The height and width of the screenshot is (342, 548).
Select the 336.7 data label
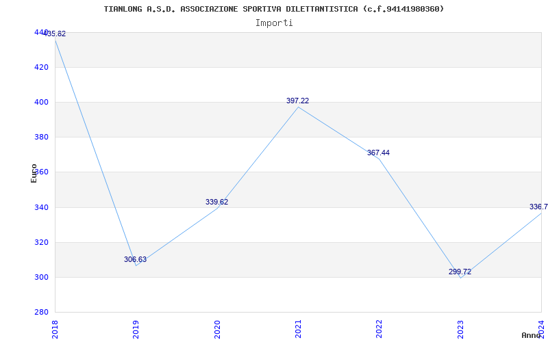(x=538, y=207)
